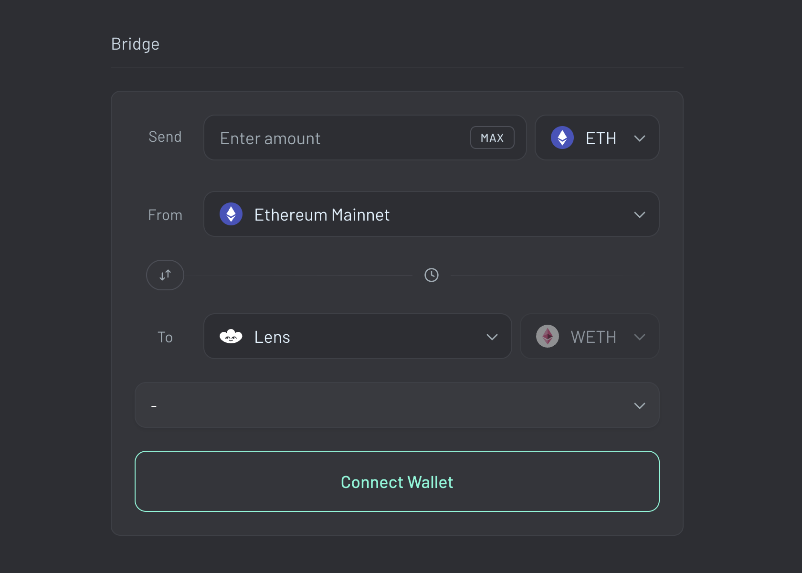
Task: Click the chevron on the details expander row
Action: click(x=640, y=405)
